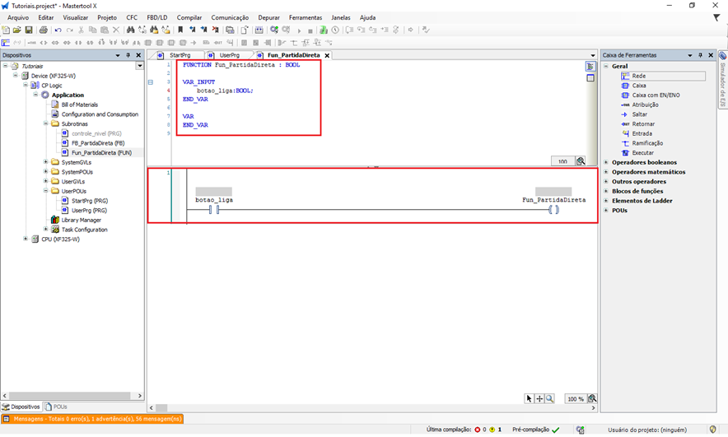Screen dimensions: 728x437
Task: Expand the Operadores booleanos category
Action: coord(606,162)
